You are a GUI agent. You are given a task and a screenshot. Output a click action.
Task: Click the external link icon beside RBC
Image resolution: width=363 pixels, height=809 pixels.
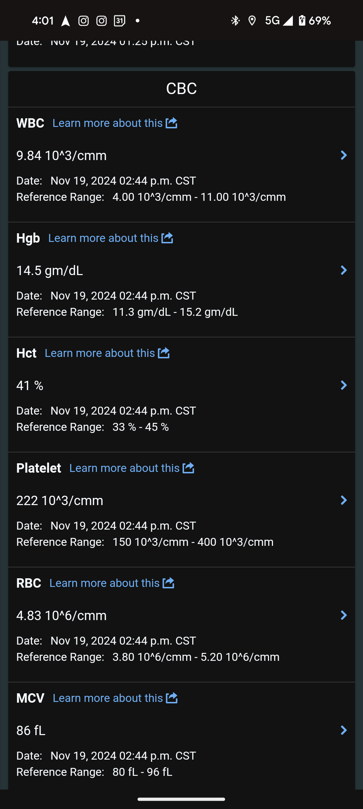(168, 583)
